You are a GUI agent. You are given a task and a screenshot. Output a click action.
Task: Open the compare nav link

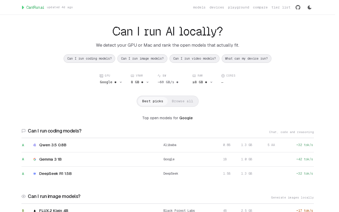260,7
